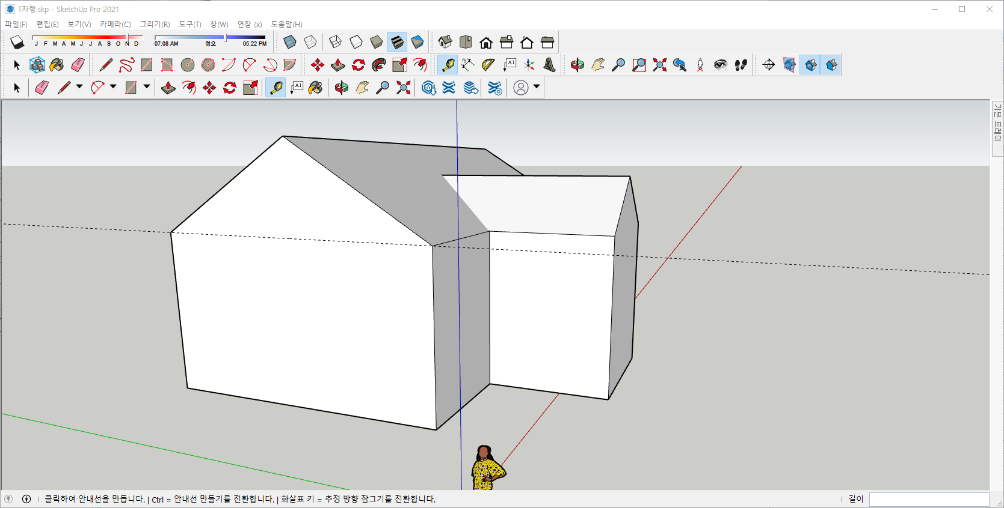Open the Arc tool dropdown arrow
This screenshot has height=508, width=1004.
coord(113,87)
